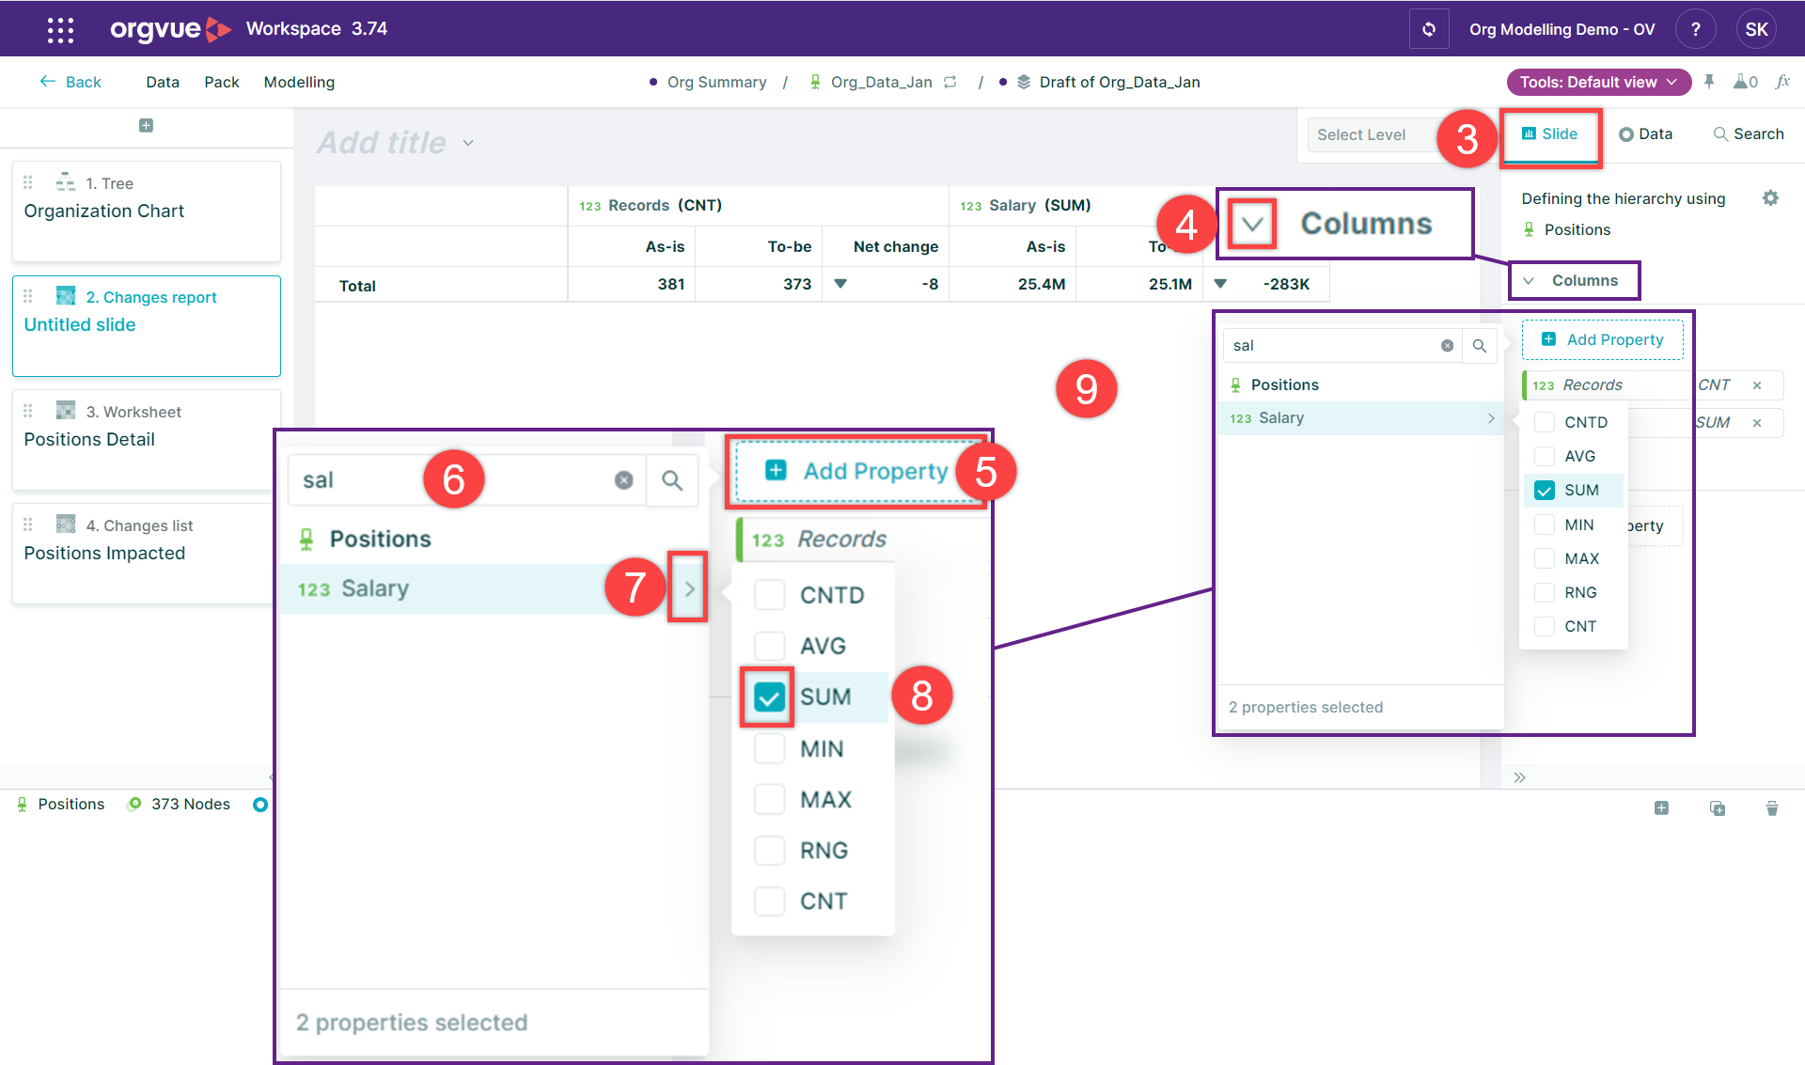The height and width of the screenshot is (1065, 1805).
Task: Open the Modelling menu
Action: (299, 82)
